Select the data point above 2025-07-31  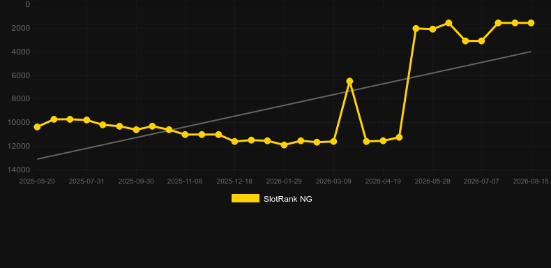click(x=86, y=120)
